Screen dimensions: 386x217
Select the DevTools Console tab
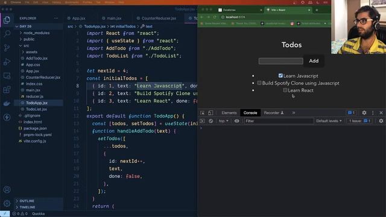(250, 113)
